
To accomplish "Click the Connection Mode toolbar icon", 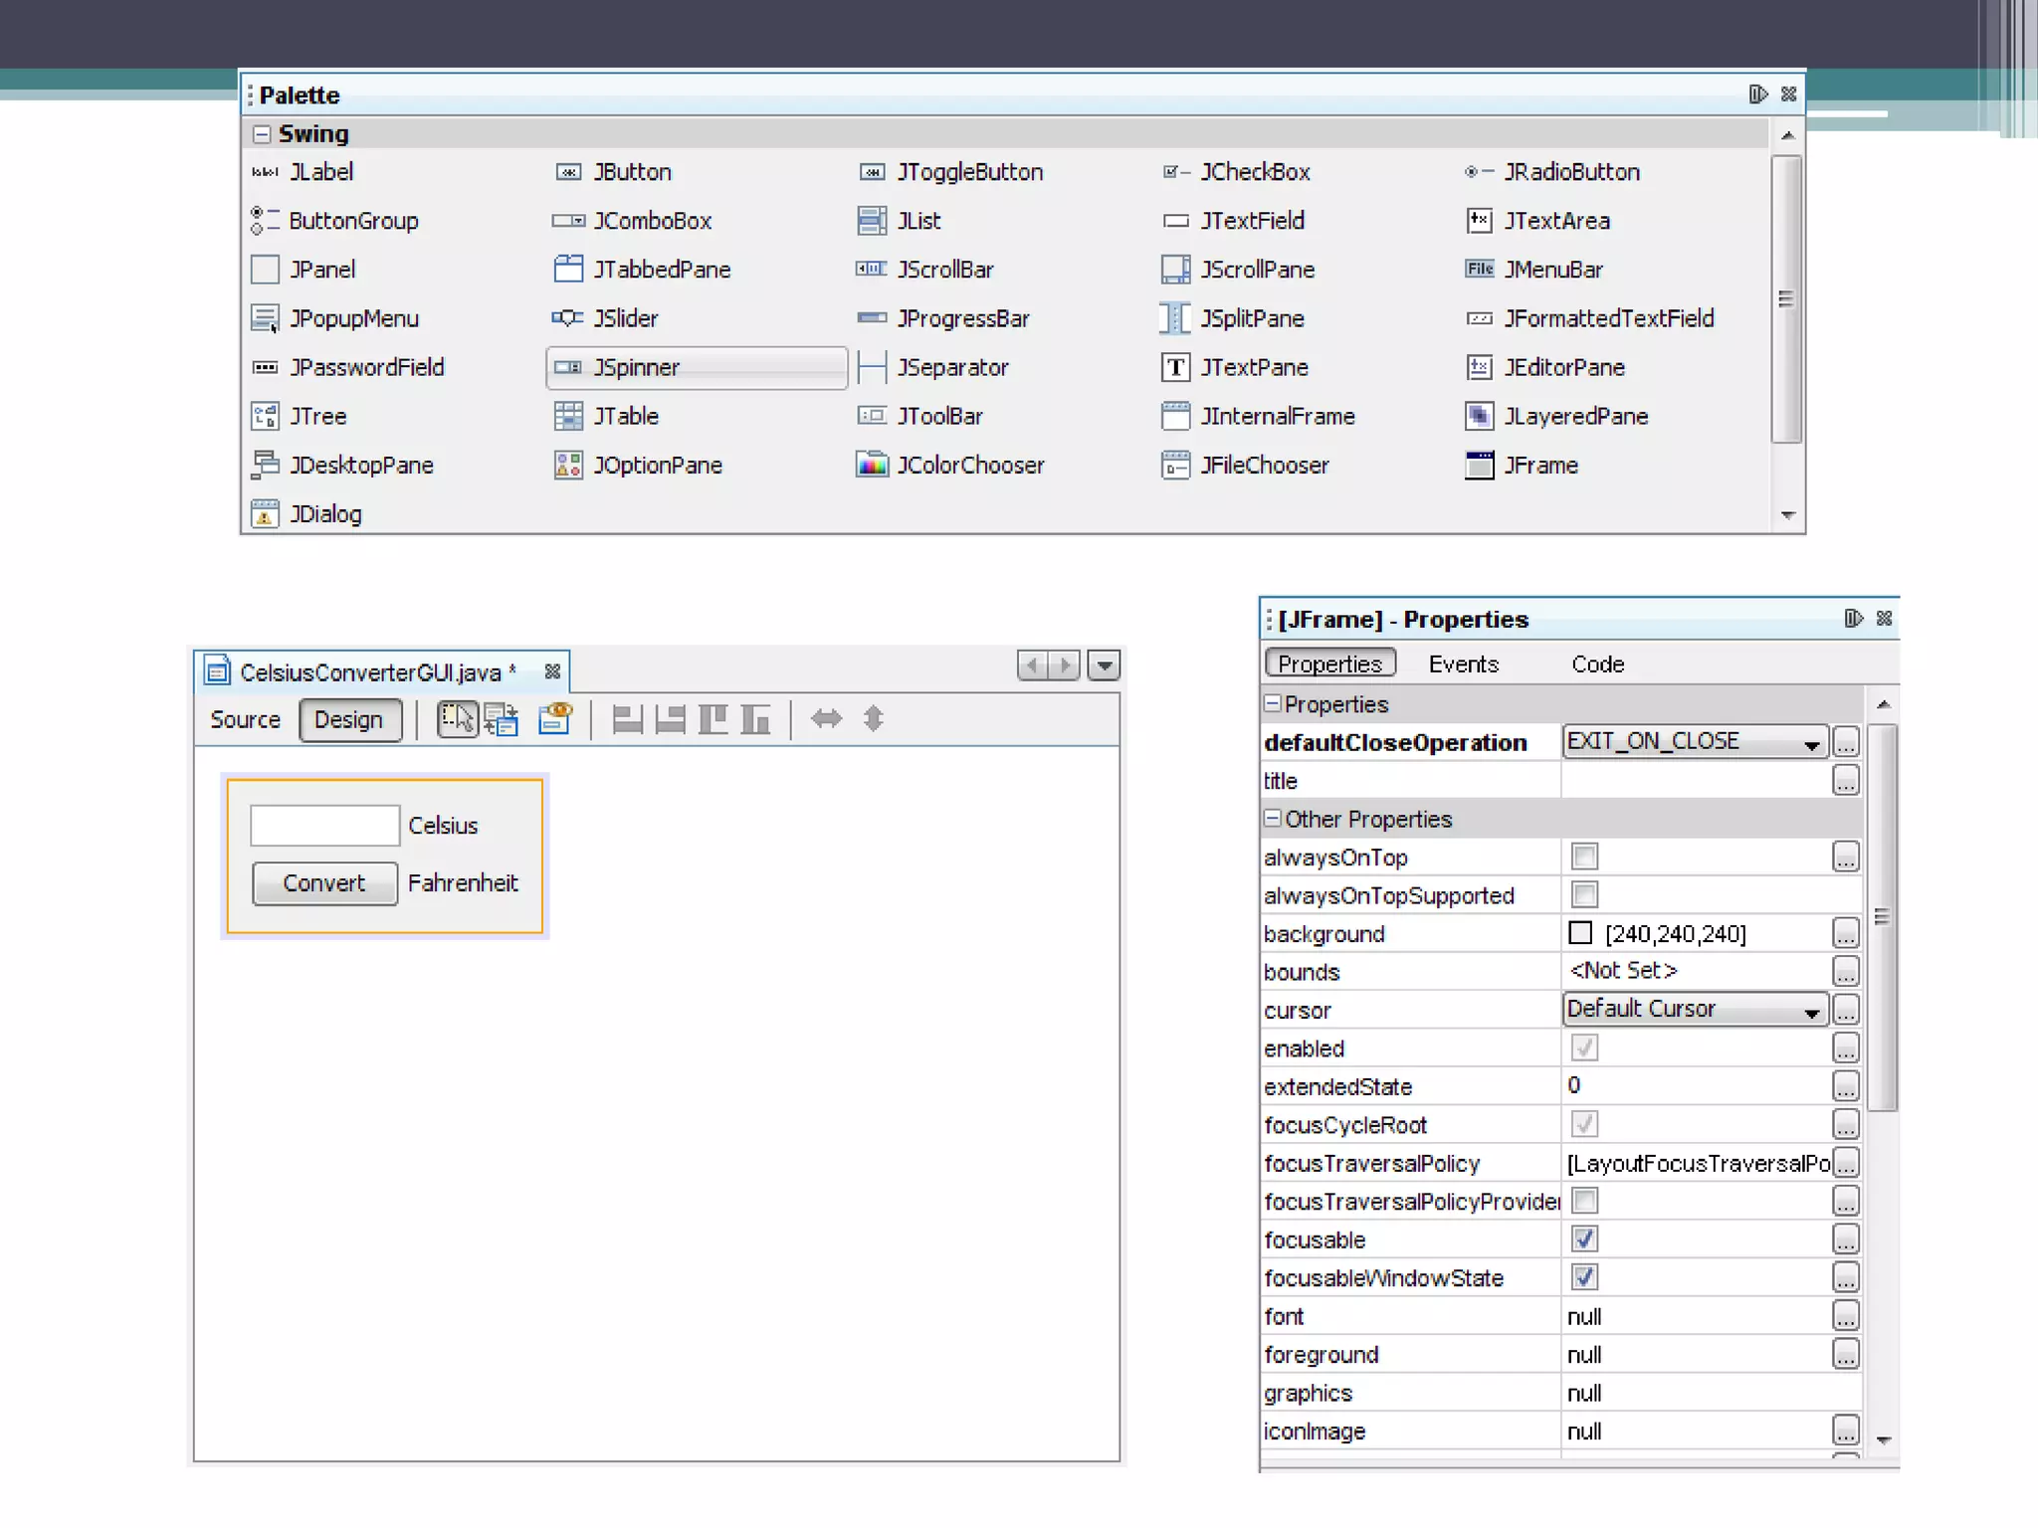I will [502, 719].
